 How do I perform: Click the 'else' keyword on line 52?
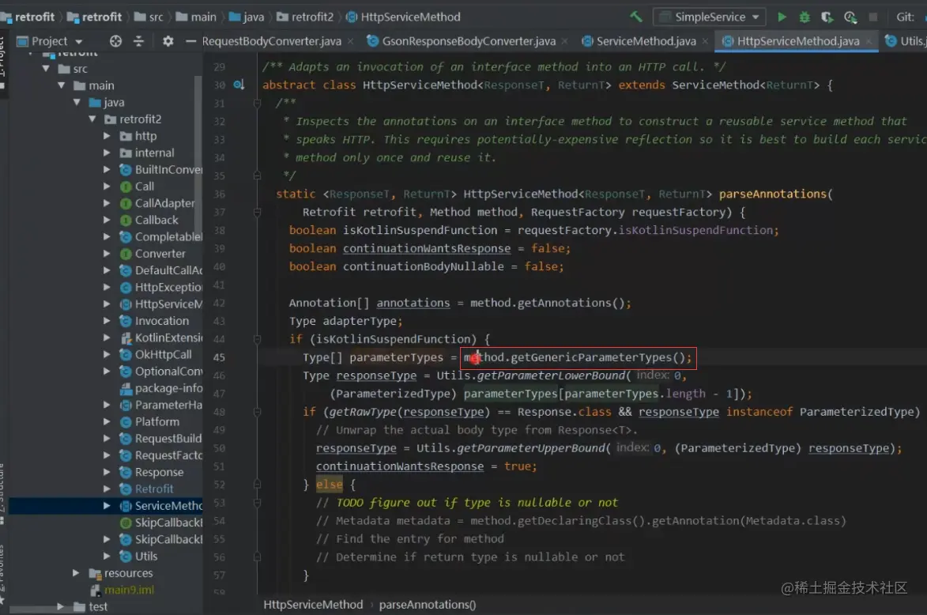(x=330, y=485)
